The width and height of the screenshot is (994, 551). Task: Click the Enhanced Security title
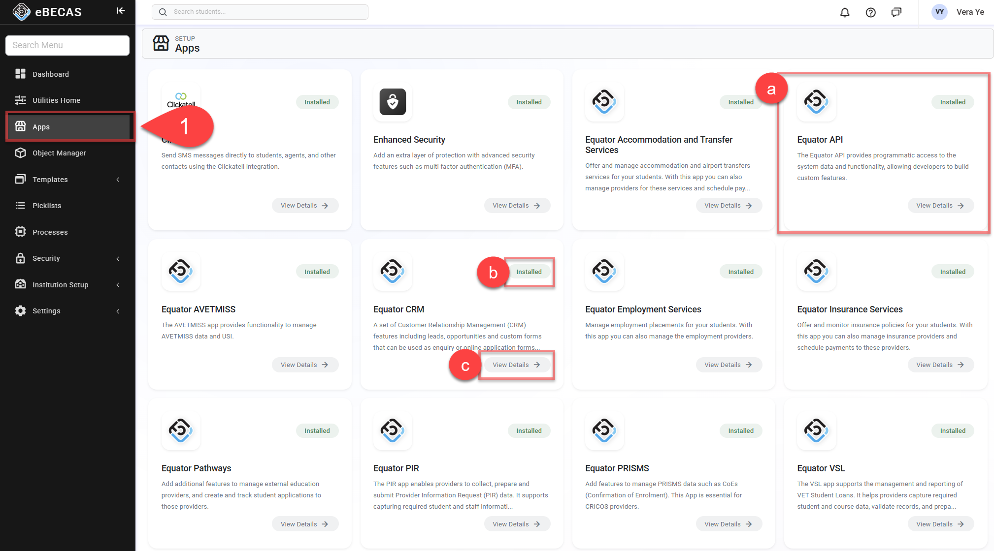pyautogui.click(x=409, y=140)
